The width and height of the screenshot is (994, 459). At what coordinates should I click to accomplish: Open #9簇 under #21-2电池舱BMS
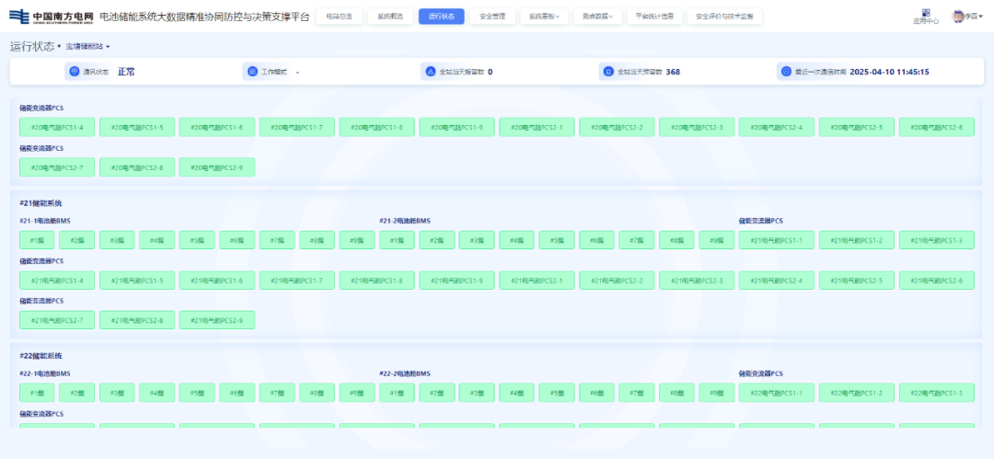(716, 240)
